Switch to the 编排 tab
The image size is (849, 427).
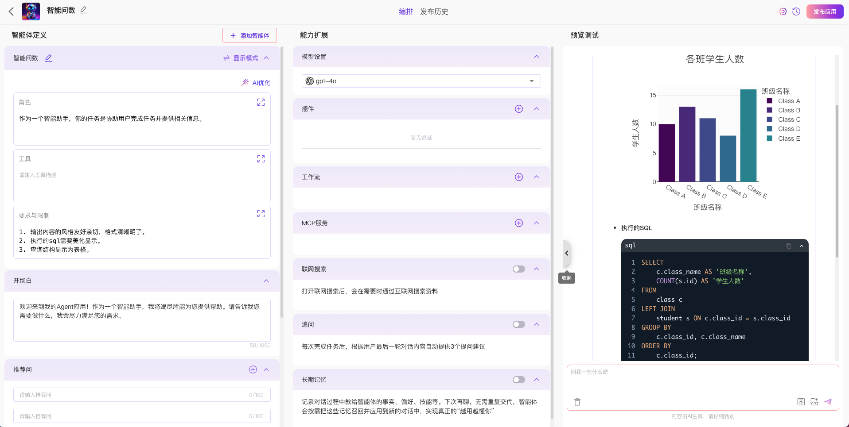pos(405,12)
